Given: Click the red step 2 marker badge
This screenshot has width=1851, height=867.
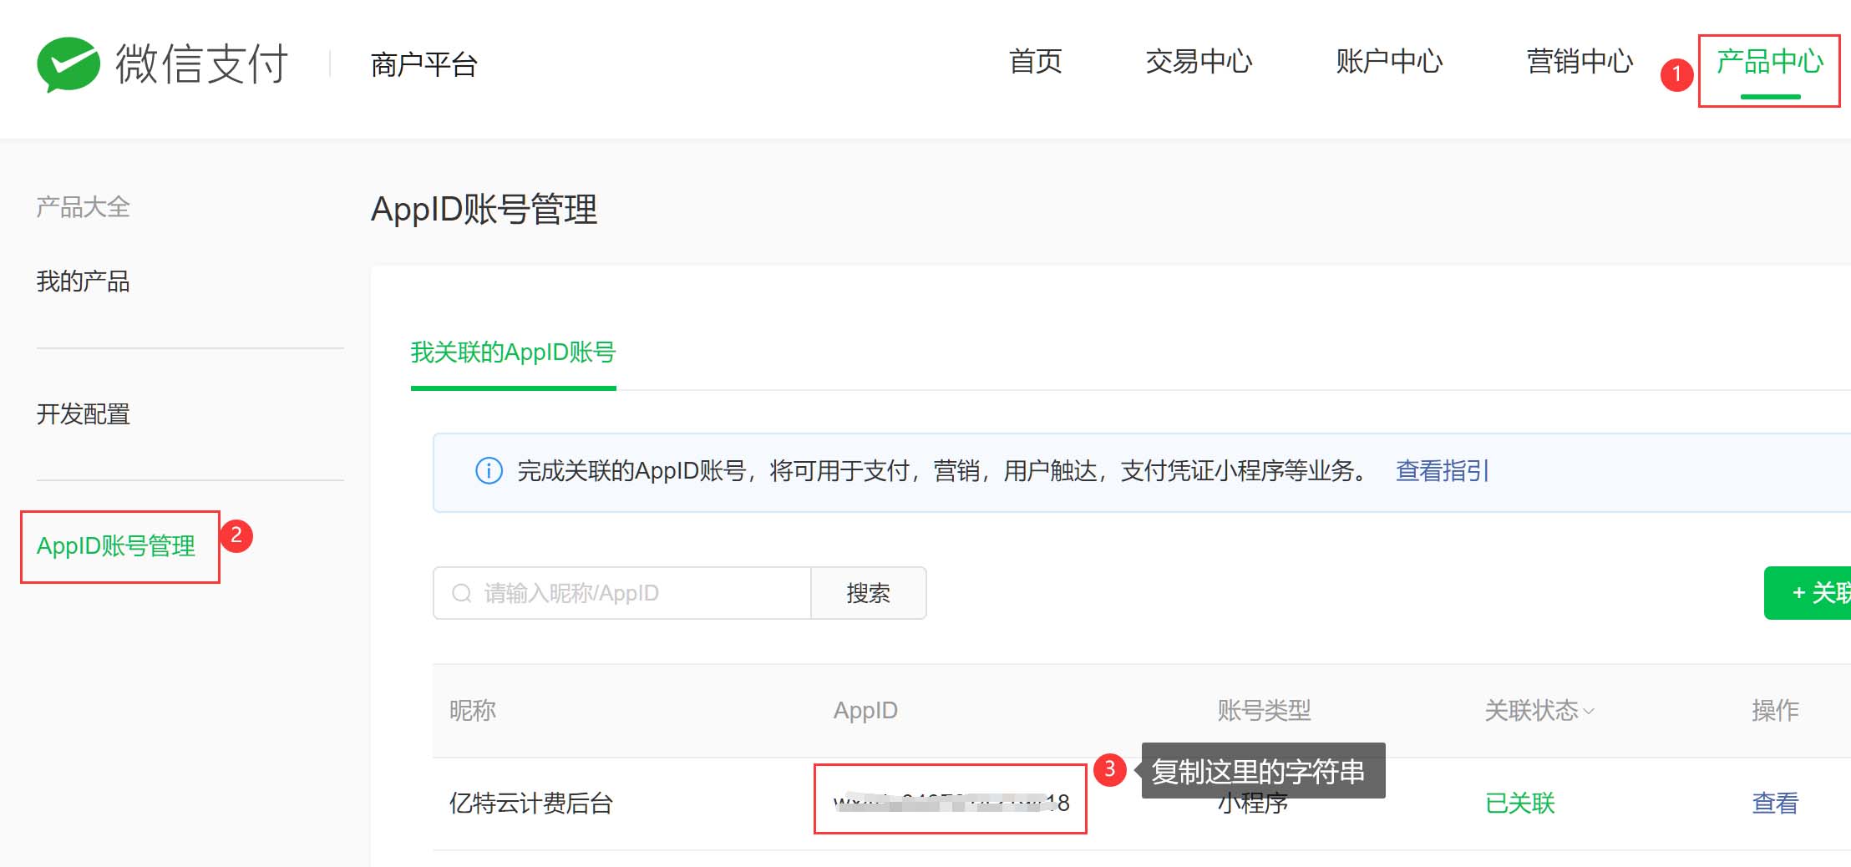Looking at the screenshot, I should (236, 535).
